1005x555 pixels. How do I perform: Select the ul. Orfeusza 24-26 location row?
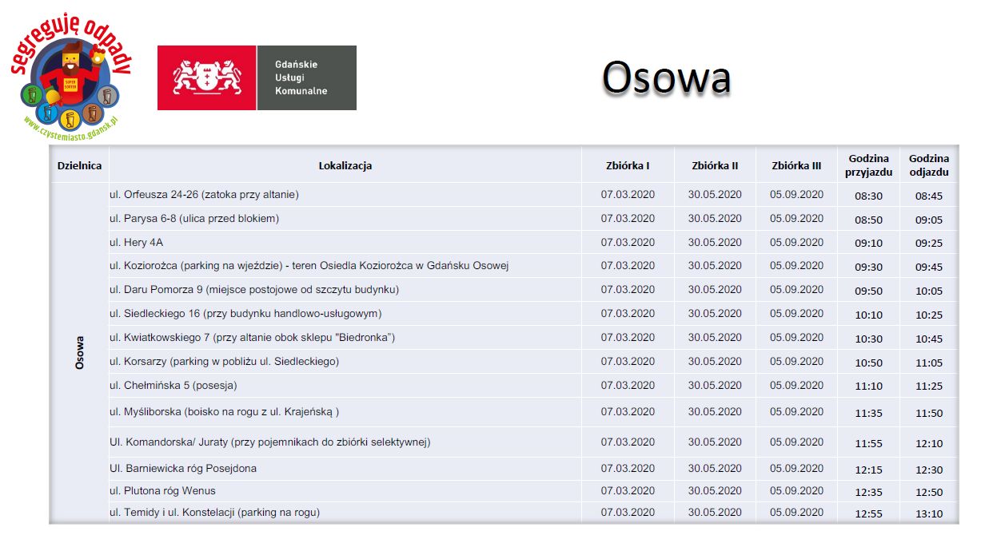[204, 195]
